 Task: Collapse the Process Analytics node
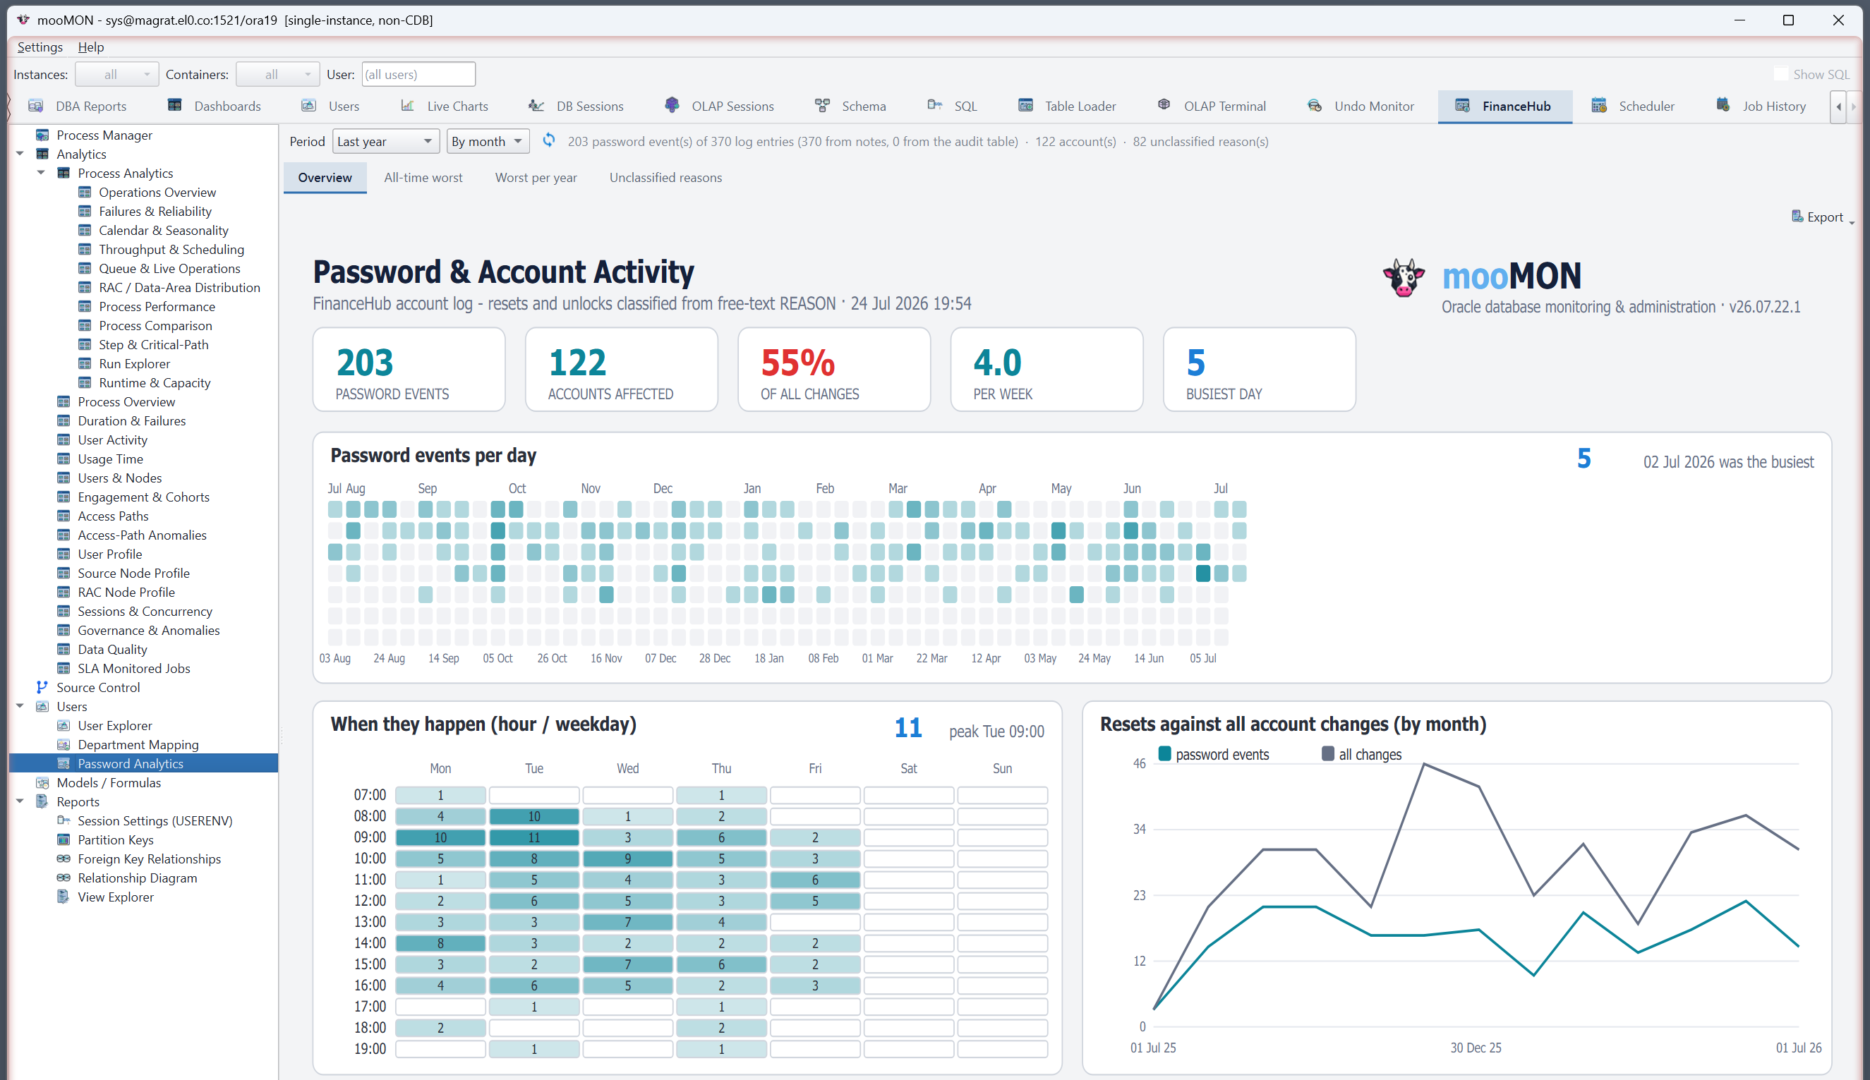42,173
